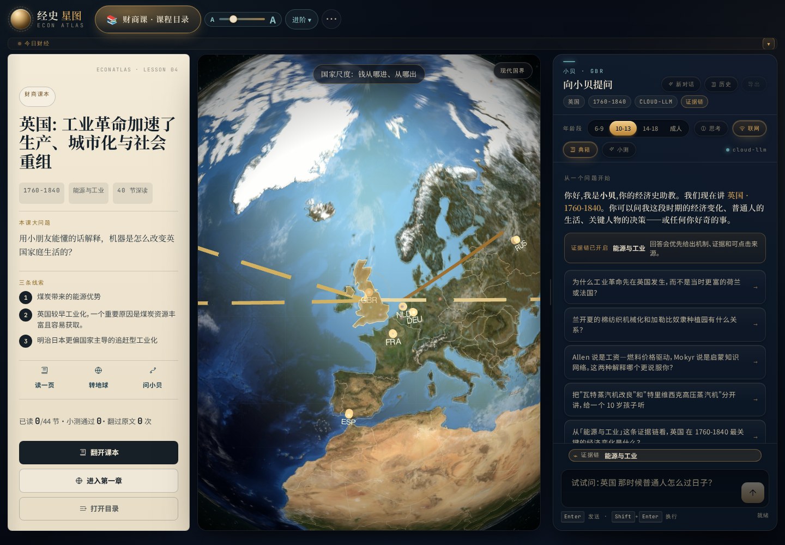Open the 进阶 level dropdown
This screenshot has height=545, width=785.
pyautogui.click(x=301, y=20)
